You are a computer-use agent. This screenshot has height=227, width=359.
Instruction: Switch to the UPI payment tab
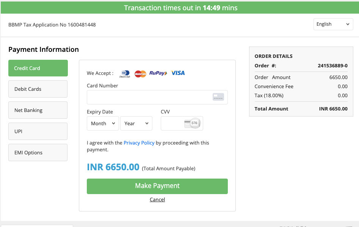point(38,131)
